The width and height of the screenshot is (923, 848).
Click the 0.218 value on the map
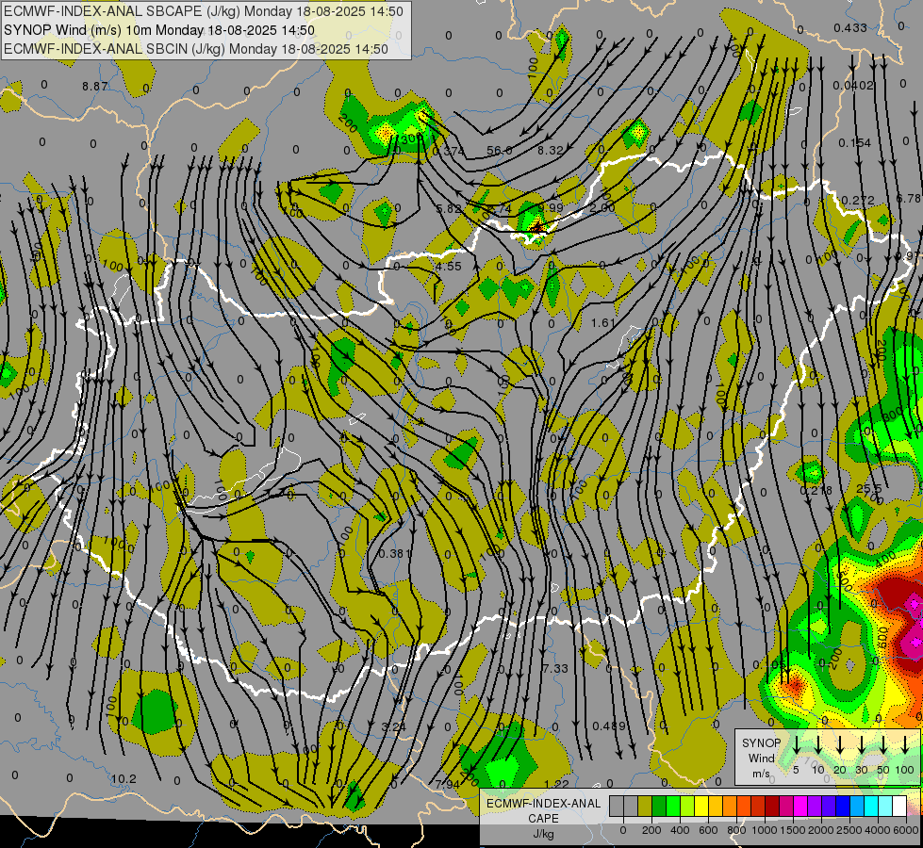click(816, 490)
